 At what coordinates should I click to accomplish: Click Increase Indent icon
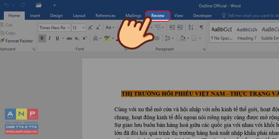point(180,27)
